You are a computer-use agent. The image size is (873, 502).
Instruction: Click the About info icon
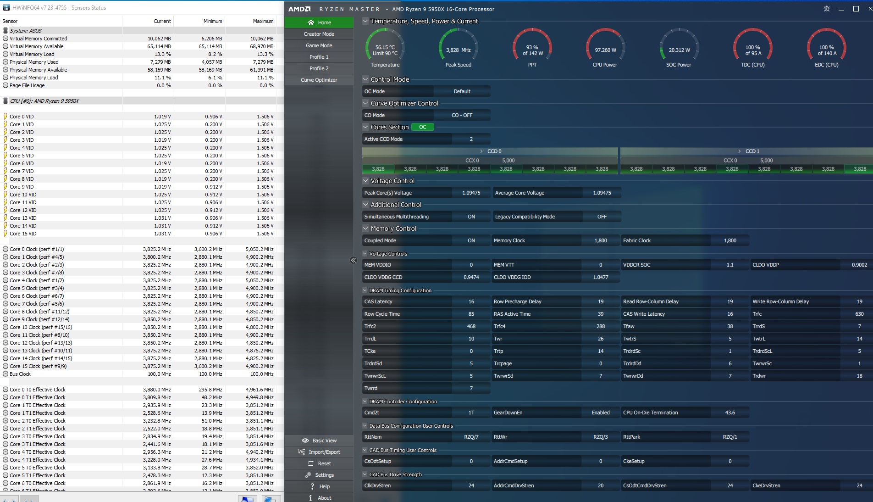pos(310,498)
